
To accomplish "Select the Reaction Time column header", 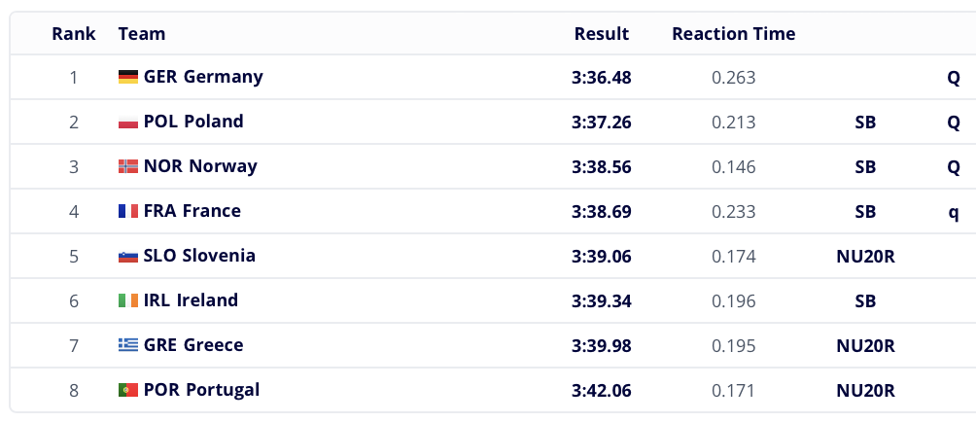I will [733, 34].
